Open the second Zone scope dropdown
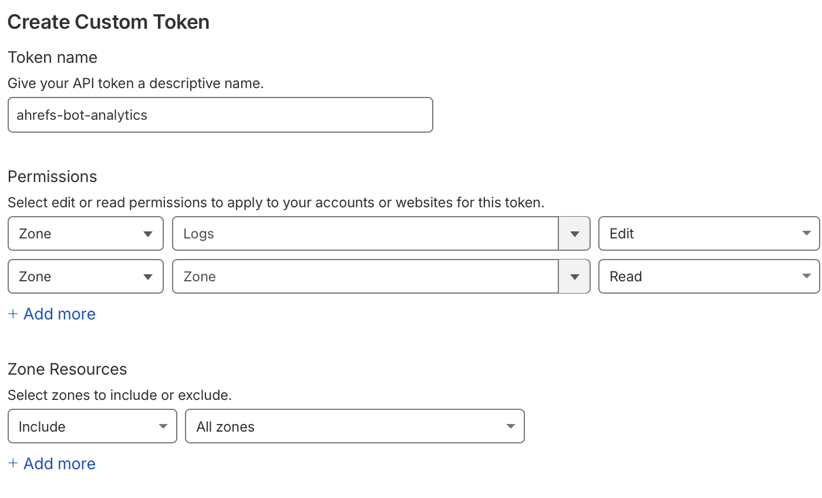822x498 pixels. pyautogui.click(x=85, y=276)
